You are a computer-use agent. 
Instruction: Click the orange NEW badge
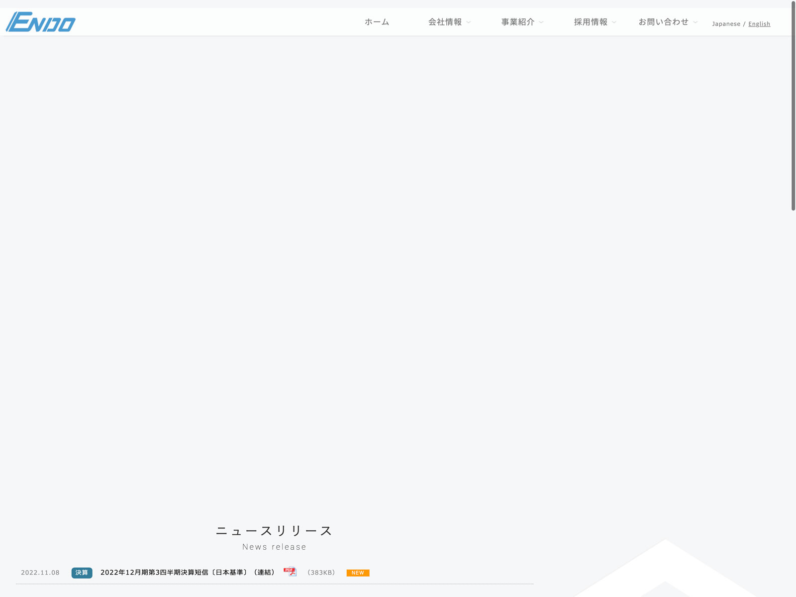click(358, 573)
